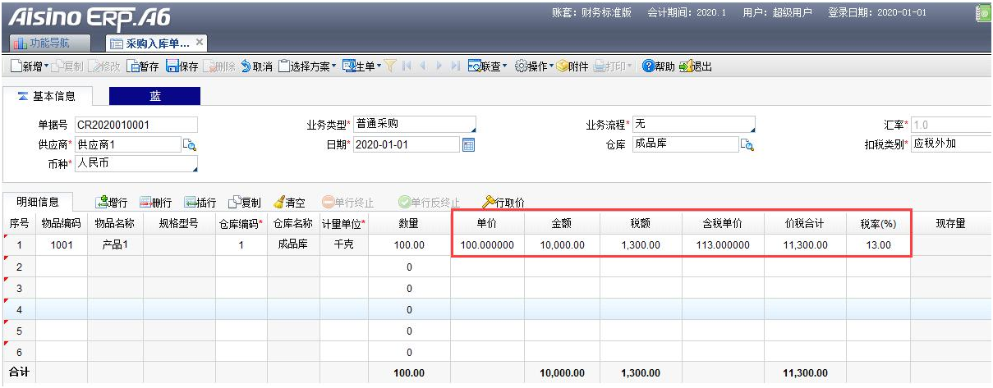Go to the previous record arrow
Image resolution: width=993 pixels, height=388 pixels.
coord(423,66)
